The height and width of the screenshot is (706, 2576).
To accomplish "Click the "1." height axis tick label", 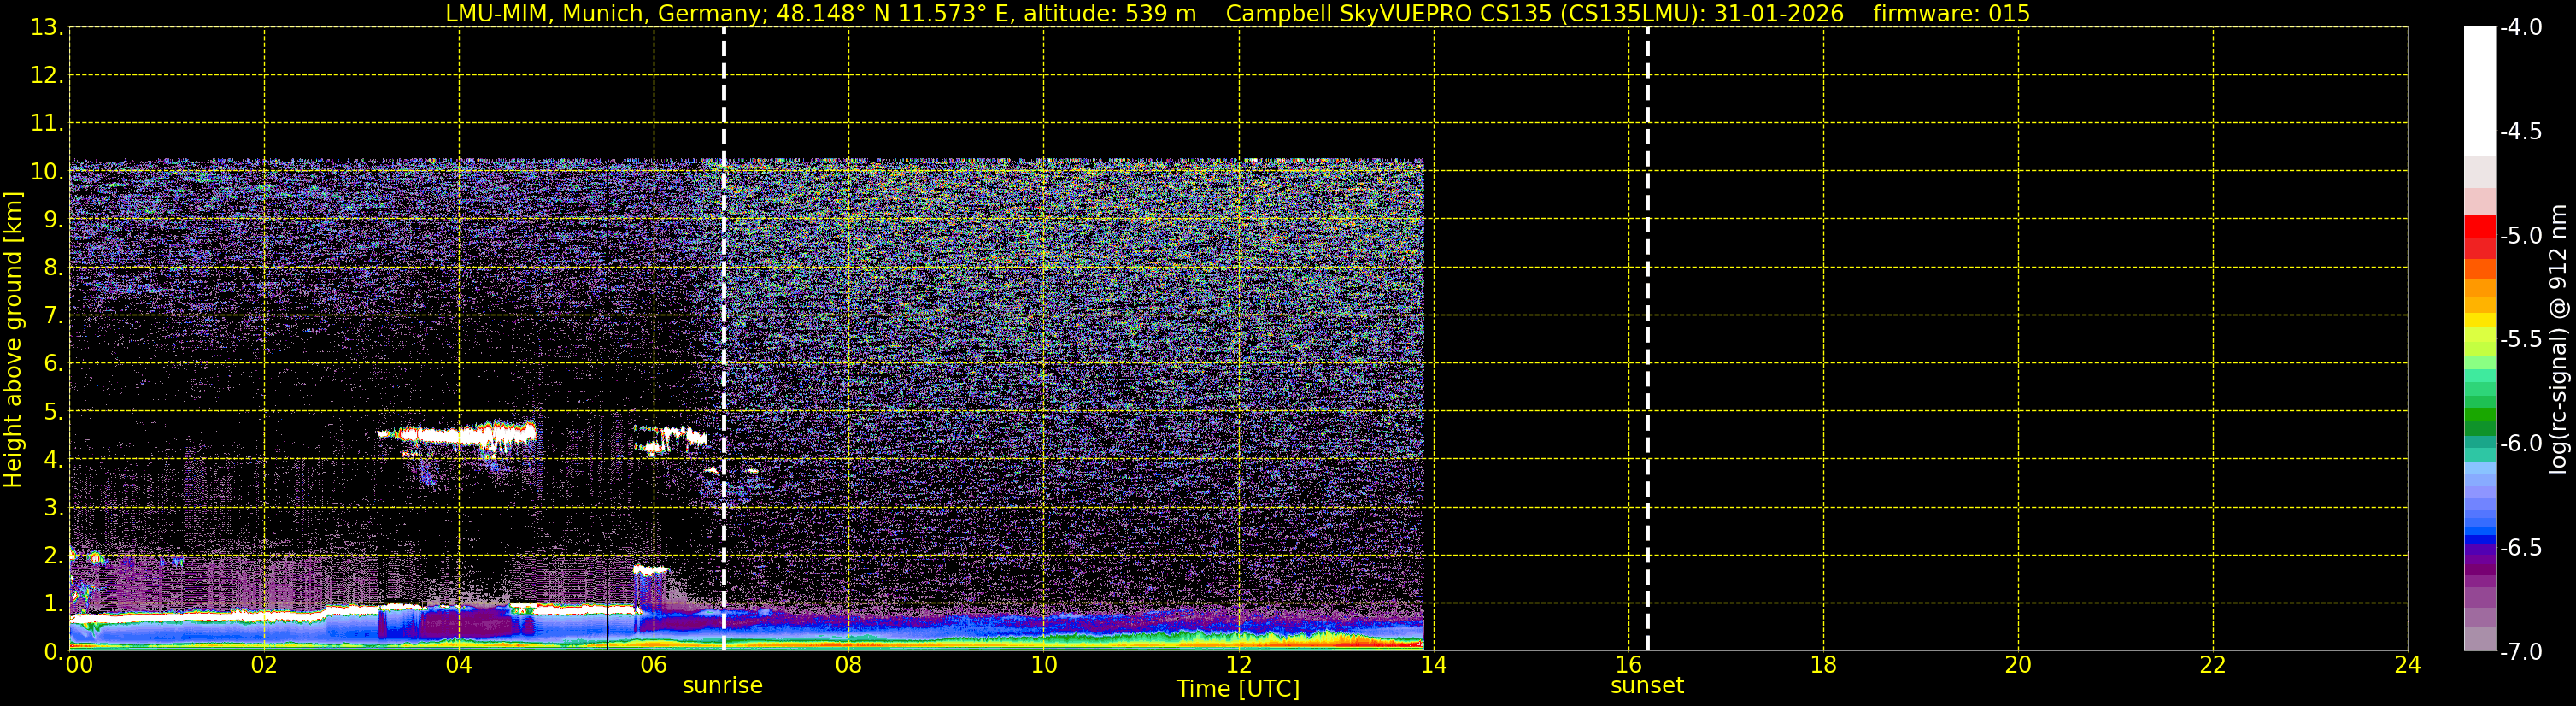I will (x=53, y=604).
